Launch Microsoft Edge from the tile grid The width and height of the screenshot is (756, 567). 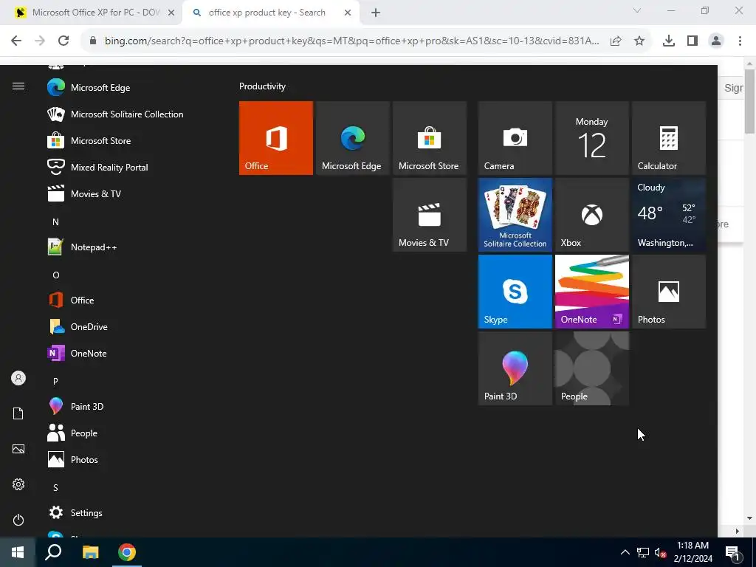(352, 138)
